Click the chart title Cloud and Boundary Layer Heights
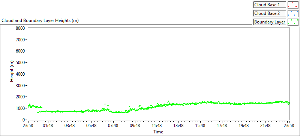 pos(40,20)
